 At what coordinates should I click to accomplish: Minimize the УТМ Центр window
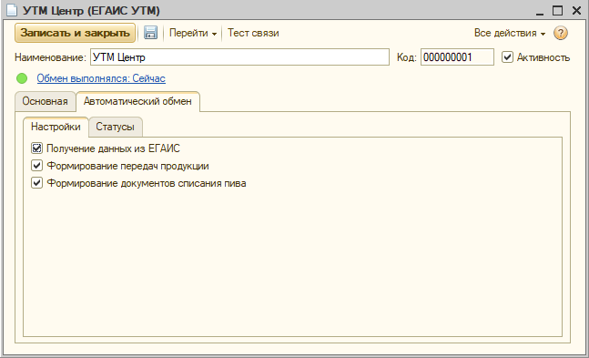pyautogui.click(x=540, y=11)
